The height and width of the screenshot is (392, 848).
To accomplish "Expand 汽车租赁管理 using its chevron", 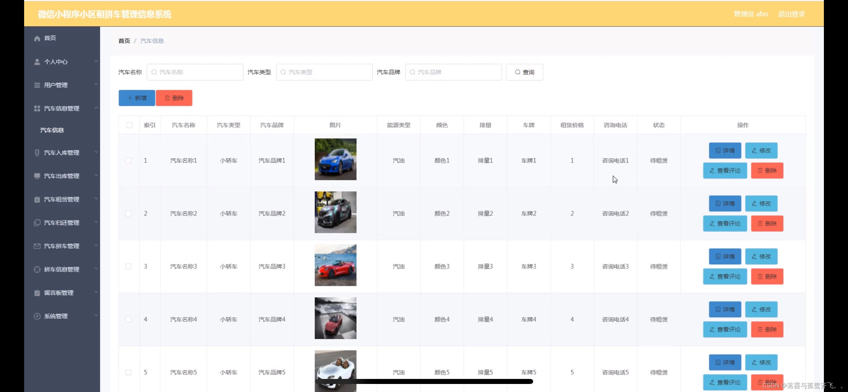I will click(96, 198).
